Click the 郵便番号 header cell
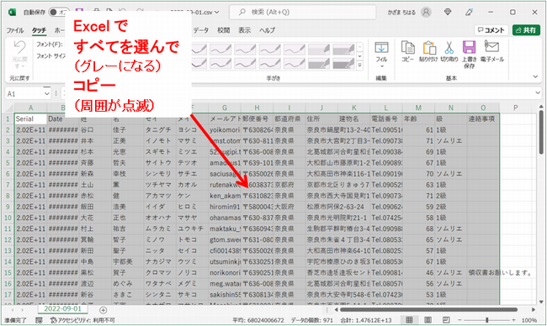The image size is (547, 326). [x=258, y=118]
